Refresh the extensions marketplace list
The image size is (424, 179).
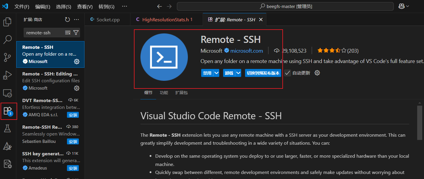coord(68,20)
